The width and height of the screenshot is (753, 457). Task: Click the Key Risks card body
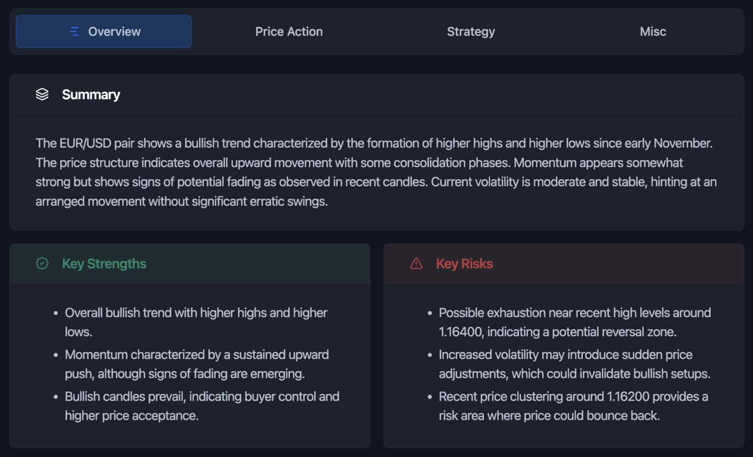(564, 364)
